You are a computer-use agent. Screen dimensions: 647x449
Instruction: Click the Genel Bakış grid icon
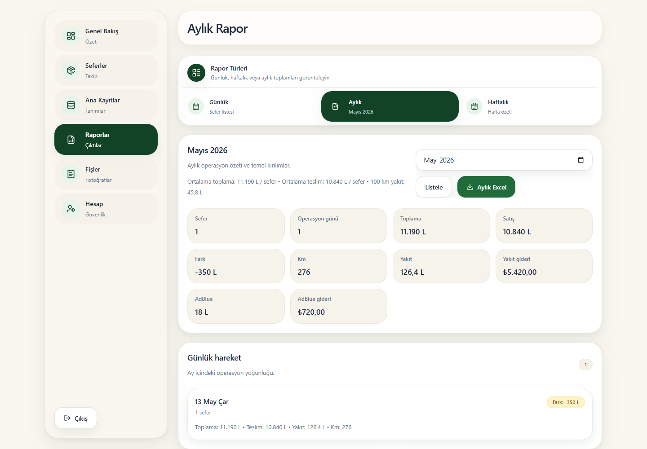coord(71,36)
